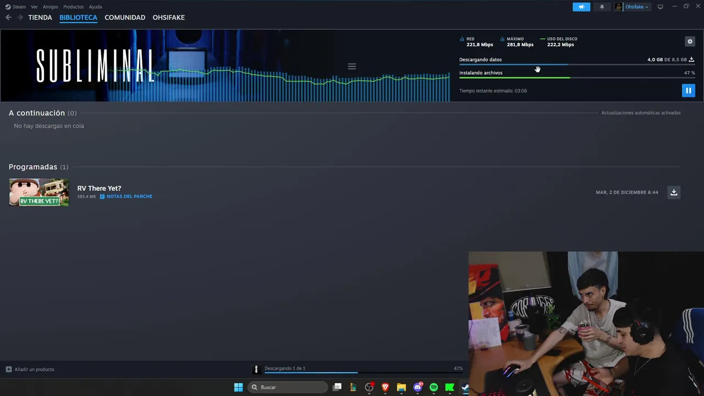Click the drag handle on download graph
This screenshot has width=704, height=396.
coord(352,67)
